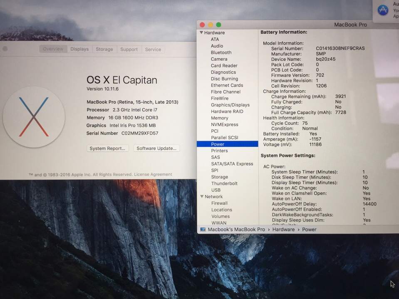
Task: Click the computer icon in path bar
Action: tap(203, 230)
